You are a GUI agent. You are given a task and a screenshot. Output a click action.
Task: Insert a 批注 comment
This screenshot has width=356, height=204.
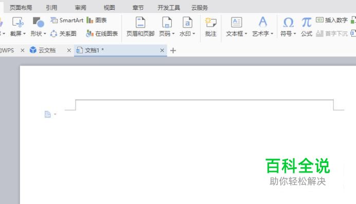211,27
